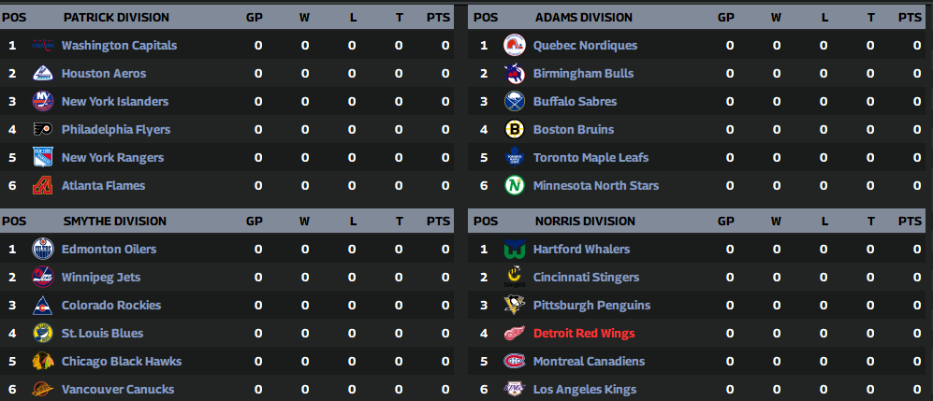Click the Minnesota North Stars logo icon

pyautogui.click(x=514, y=186)
